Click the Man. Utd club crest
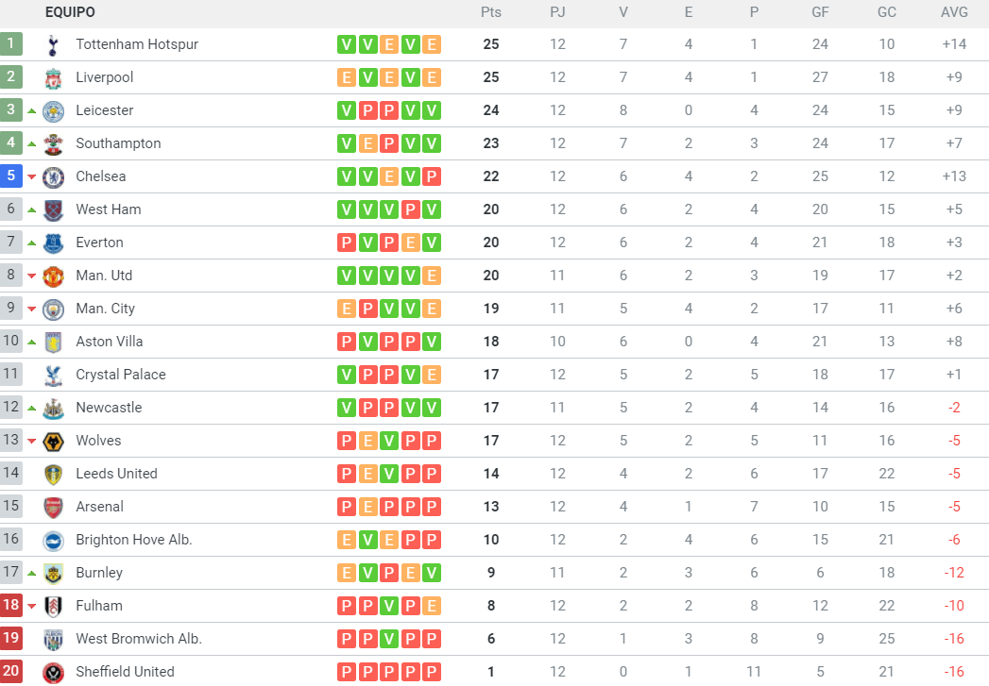The width and height of the screenshot is (989, 686). [x=54, y=276]
